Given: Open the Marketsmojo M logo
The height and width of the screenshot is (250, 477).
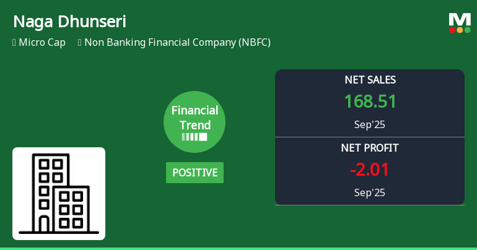Looking at the screenshot, I should (460, 19).
